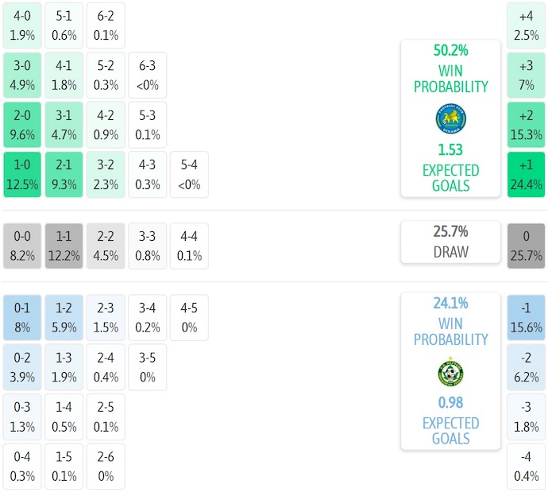This screenshot has width=548, height=492.
Task: Click the +2 margin tile showing 15.3%
Action: coord(526,125)
